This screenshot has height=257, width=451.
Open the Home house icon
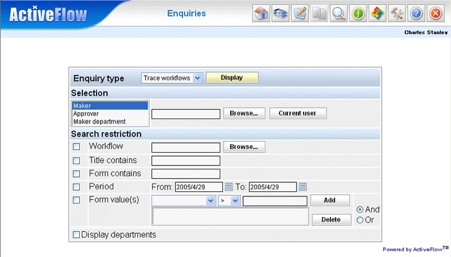pos(261,14)
